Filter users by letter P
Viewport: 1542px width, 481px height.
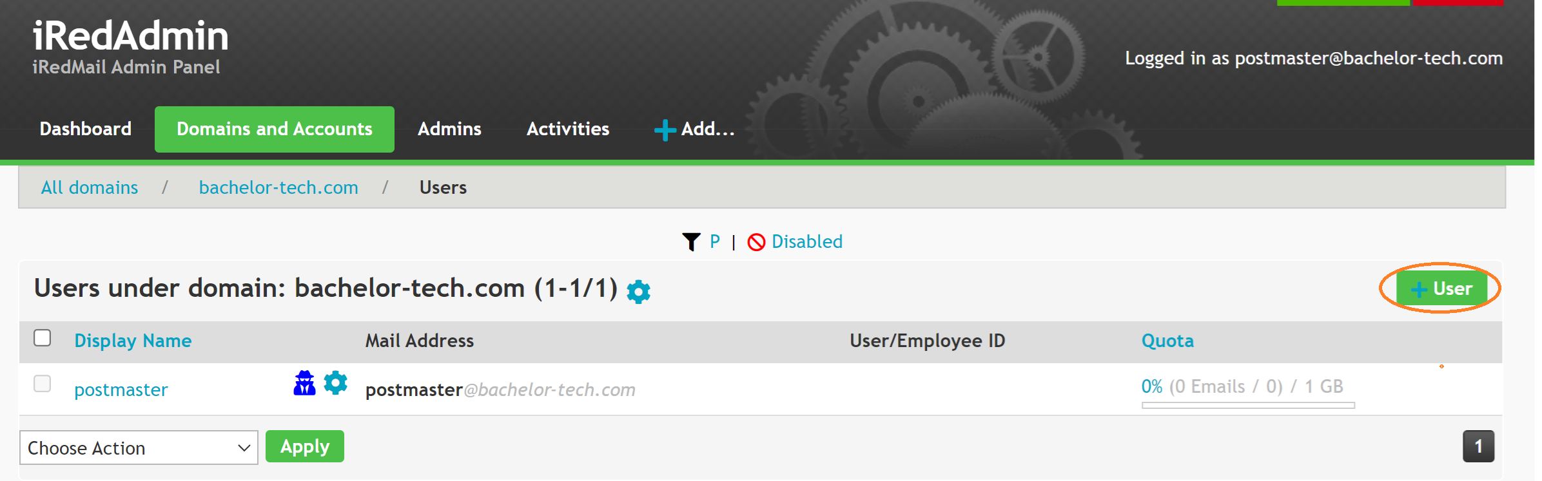click(715, 241)
